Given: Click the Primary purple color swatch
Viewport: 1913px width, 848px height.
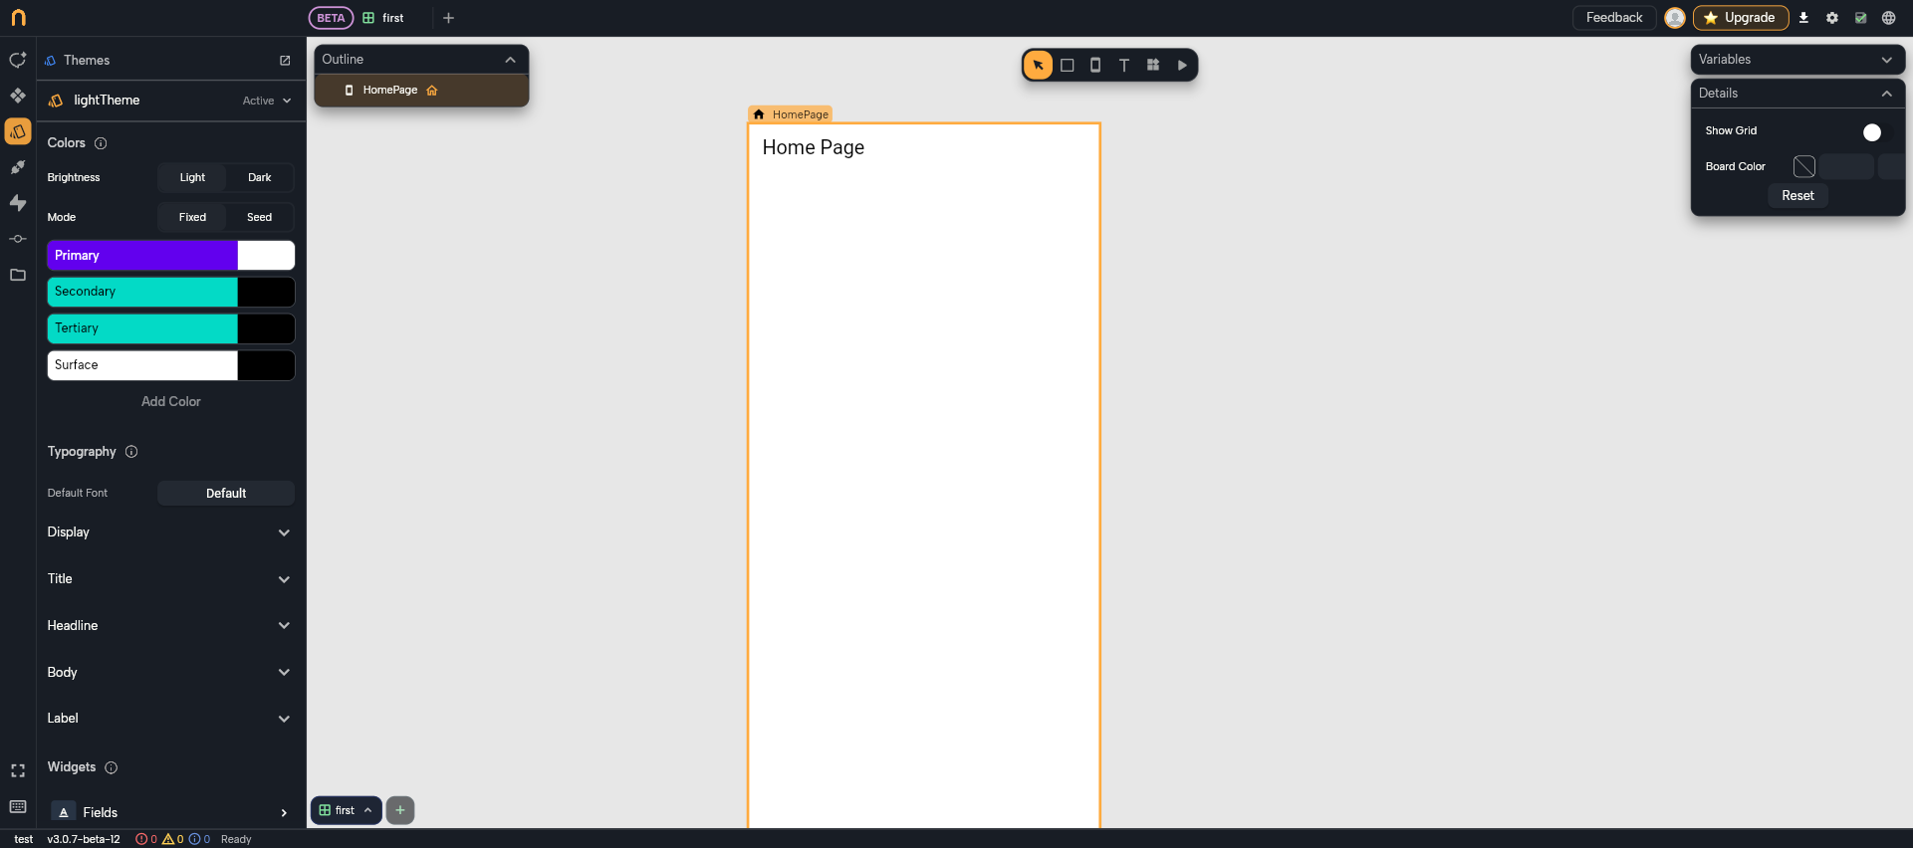Looking at the screenshot, I should [142, 256].
